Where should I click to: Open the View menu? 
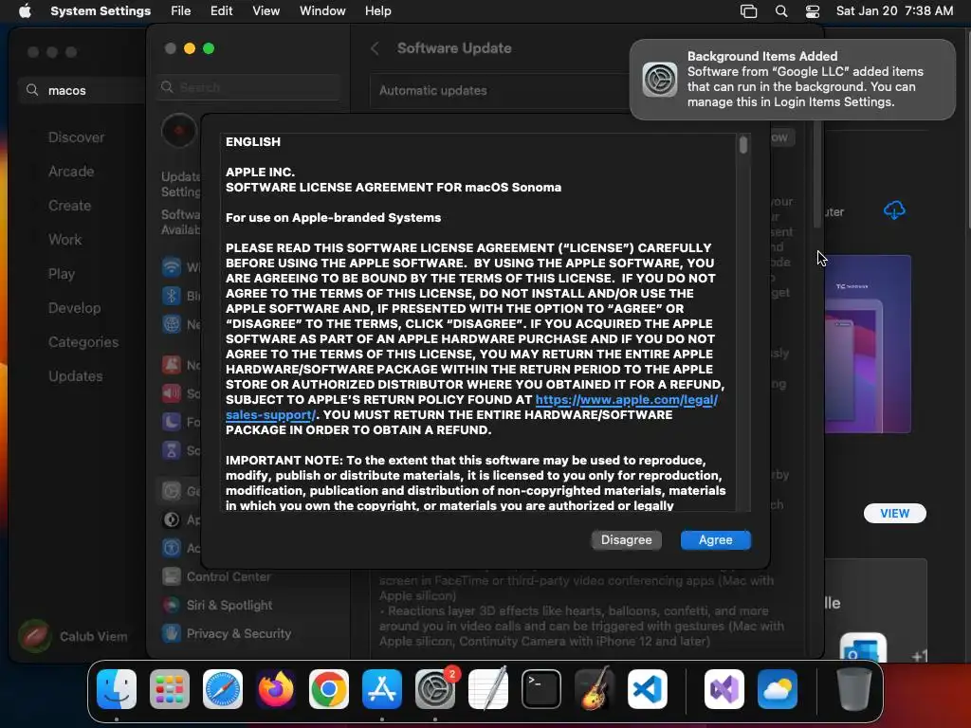tap(266, 10)
